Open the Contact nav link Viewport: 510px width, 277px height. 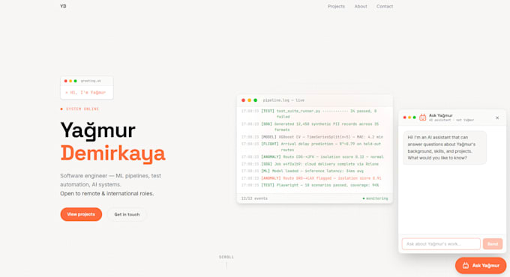coord(385,6)
